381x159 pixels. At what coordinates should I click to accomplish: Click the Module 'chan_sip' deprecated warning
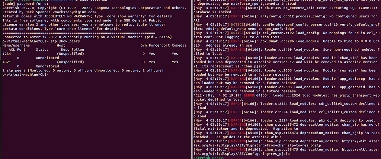[x=287, y=62]
